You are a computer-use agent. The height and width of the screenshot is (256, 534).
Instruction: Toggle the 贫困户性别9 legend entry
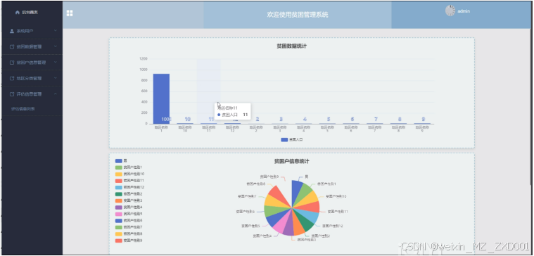pyautogui.click(x=128, y=241)
